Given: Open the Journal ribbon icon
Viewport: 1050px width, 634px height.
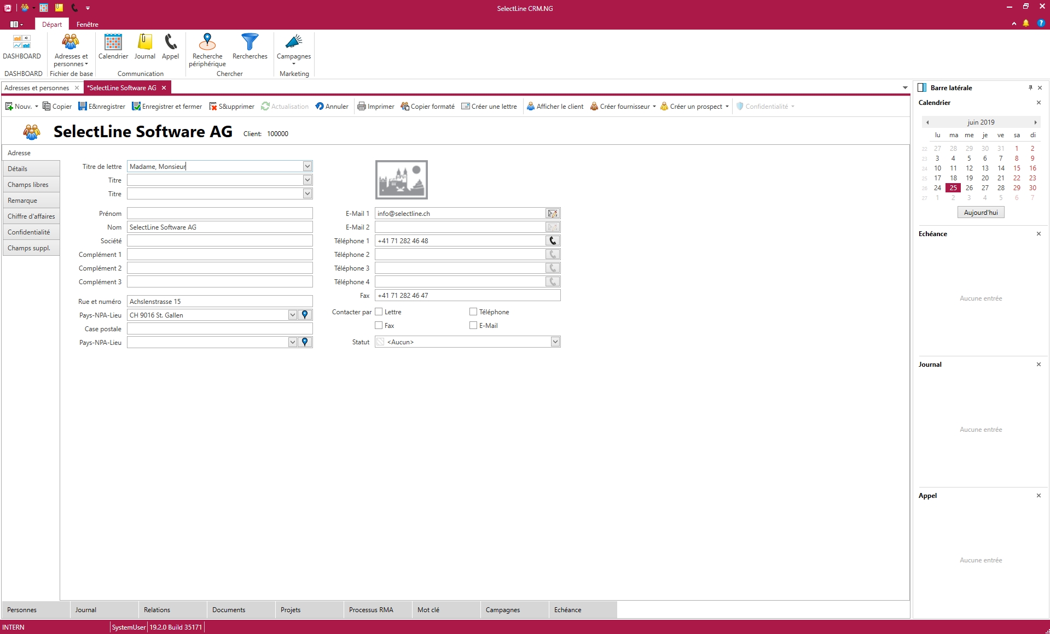Looking at the screenshot, I should [145, 46].
